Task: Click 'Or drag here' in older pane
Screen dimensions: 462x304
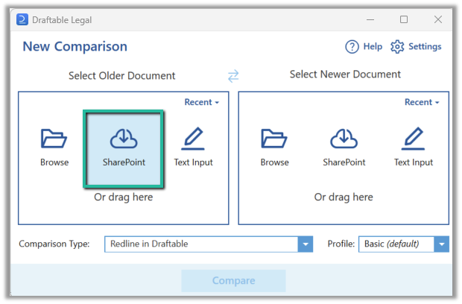Action: click(x=124, y=197)
